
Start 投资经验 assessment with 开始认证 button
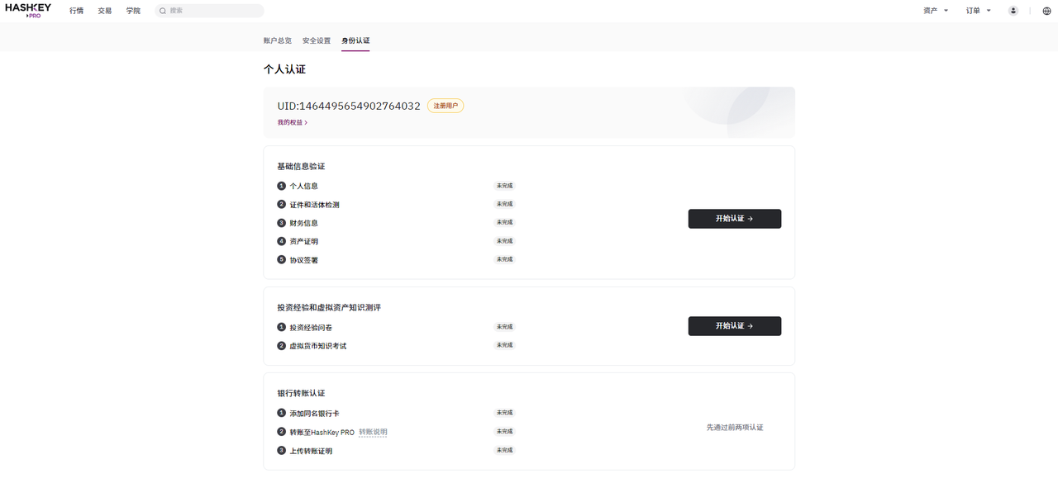tap(735, 326)
